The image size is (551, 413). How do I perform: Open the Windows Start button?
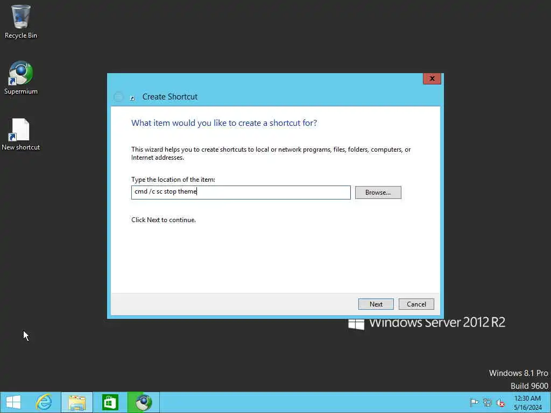pos(13,402)
